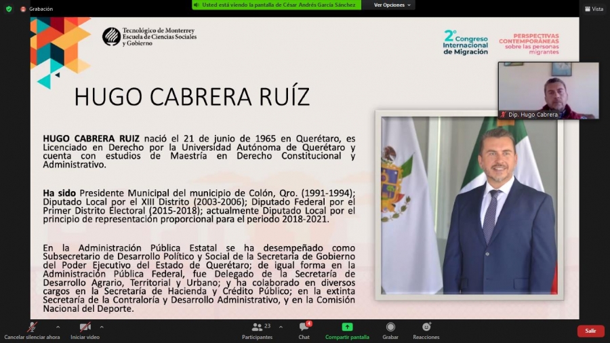
Task: Leave the meeting with the Salir button
Action: 590,331
